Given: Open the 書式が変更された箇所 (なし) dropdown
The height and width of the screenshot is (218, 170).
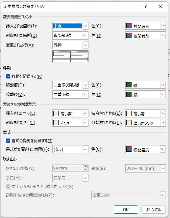Looking at the screenshot, I should coord(70,149).
